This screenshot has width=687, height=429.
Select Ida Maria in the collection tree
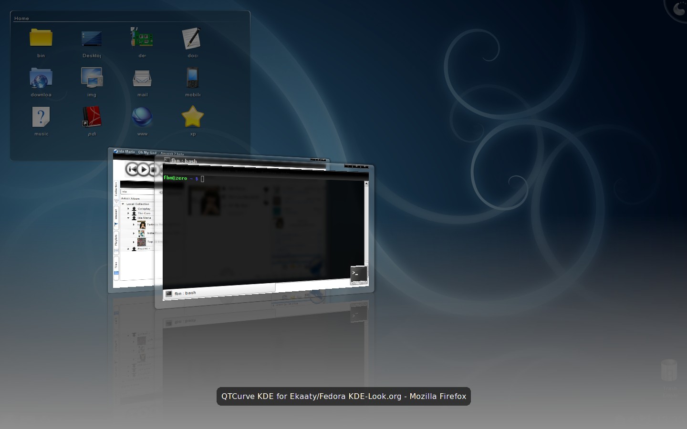click(144, 218)
